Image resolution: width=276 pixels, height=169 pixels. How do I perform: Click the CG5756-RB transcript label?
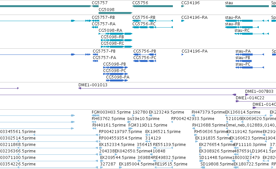[144, 18]
